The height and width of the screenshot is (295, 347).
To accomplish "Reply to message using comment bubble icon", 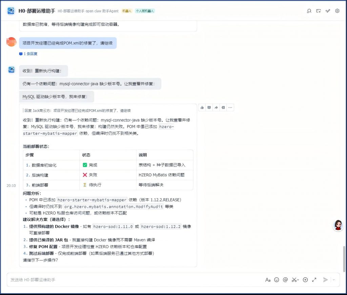I will click(x=209, y=108).
